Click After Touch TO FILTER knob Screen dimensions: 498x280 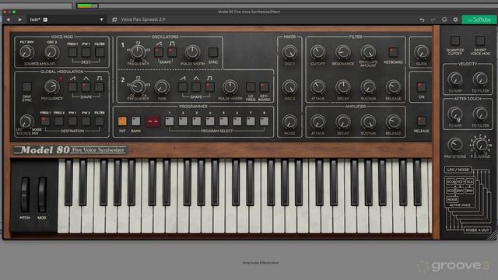point(480,114)
